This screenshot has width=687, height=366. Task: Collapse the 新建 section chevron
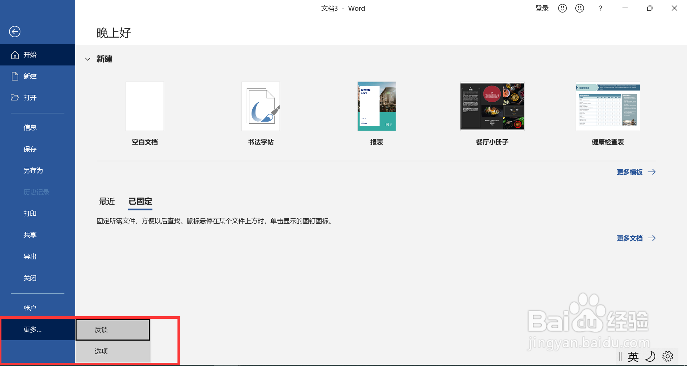(x=88, y=59)
